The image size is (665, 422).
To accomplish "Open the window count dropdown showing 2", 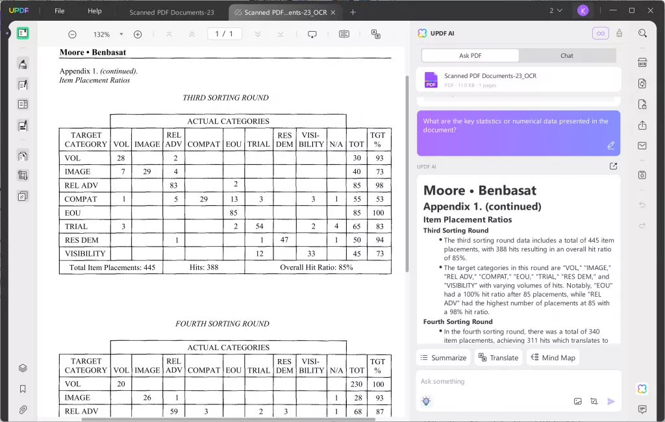I will [556, 10].
